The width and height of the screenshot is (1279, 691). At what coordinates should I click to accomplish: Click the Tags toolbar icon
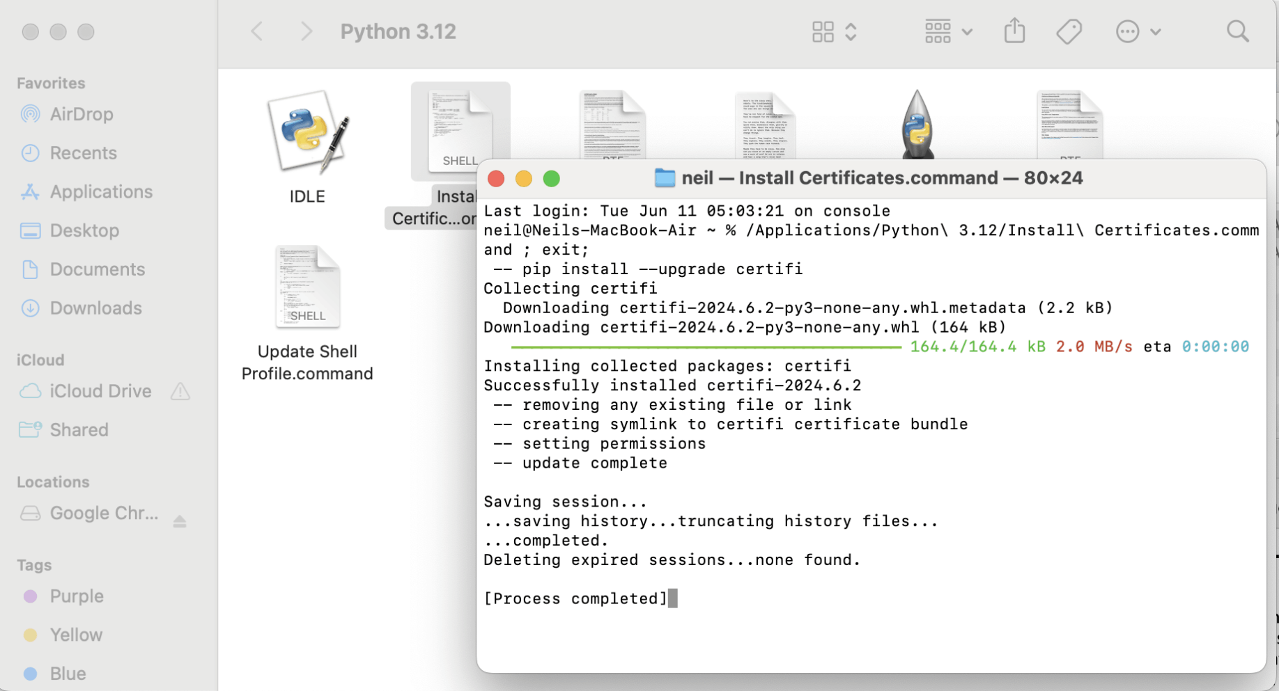point(1069,31)
